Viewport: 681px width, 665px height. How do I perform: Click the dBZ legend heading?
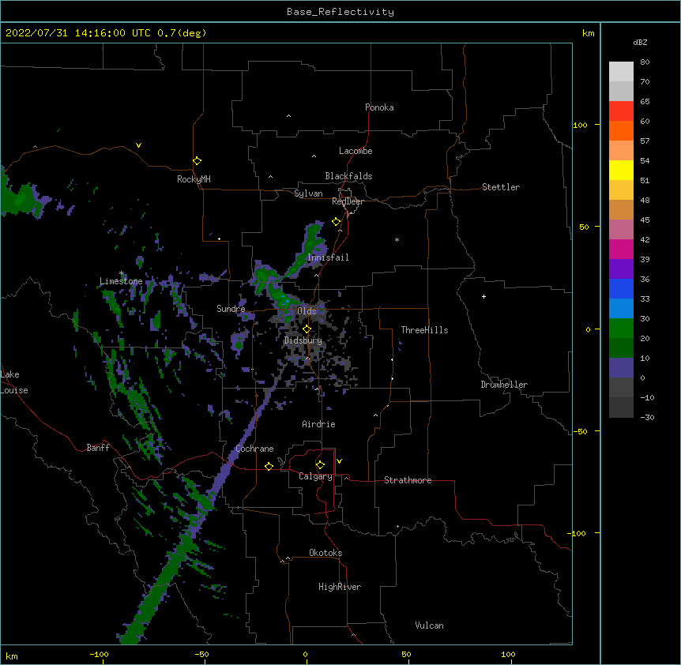coord(640,42)
